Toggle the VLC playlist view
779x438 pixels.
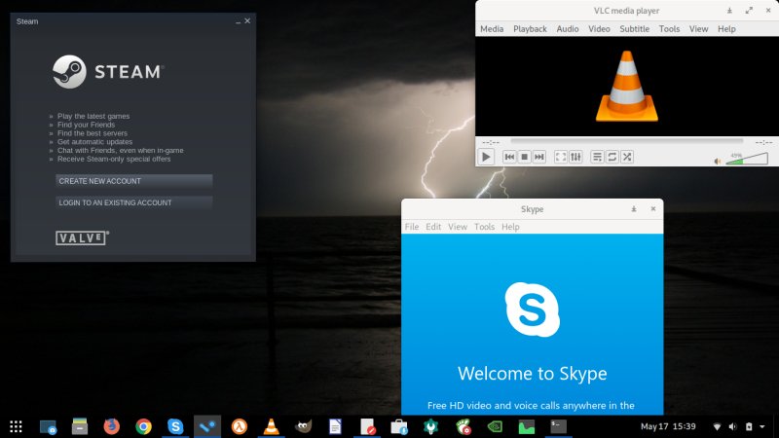597,157
